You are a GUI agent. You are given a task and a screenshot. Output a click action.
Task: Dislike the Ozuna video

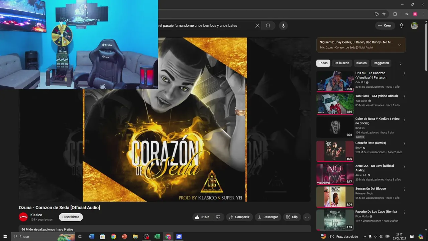(x=218, y=217)
